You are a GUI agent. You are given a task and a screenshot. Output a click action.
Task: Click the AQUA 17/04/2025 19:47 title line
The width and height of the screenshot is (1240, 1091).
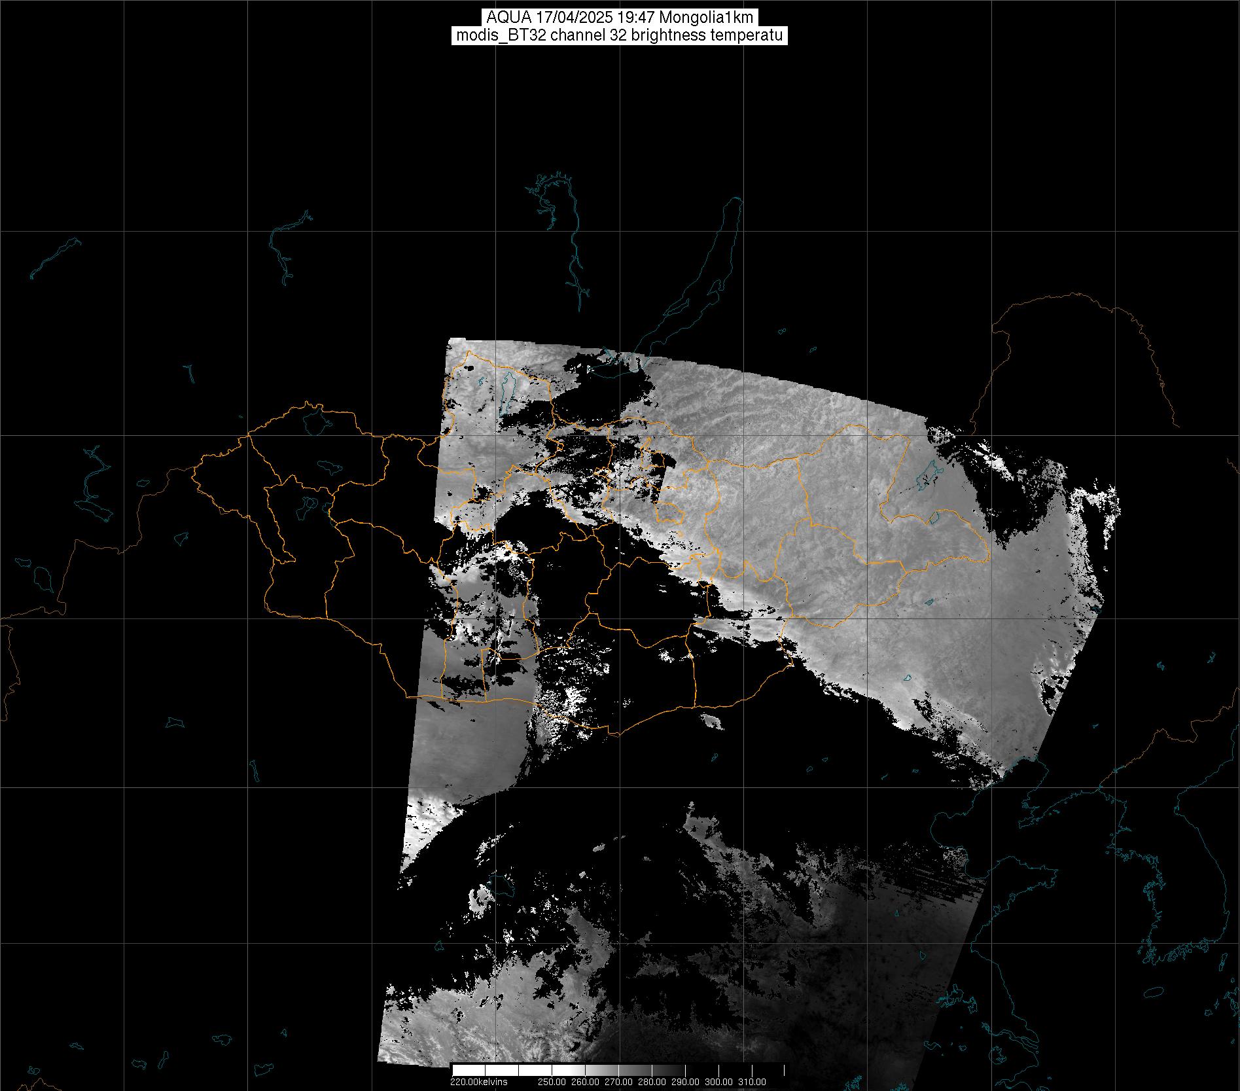620,18
